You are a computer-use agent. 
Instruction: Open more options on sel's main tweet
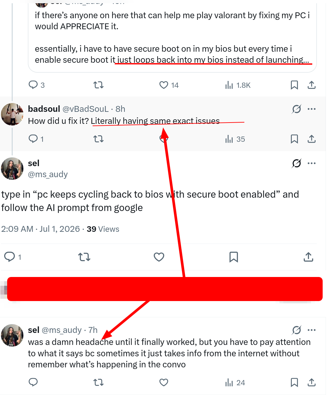[x=312, y=163]
